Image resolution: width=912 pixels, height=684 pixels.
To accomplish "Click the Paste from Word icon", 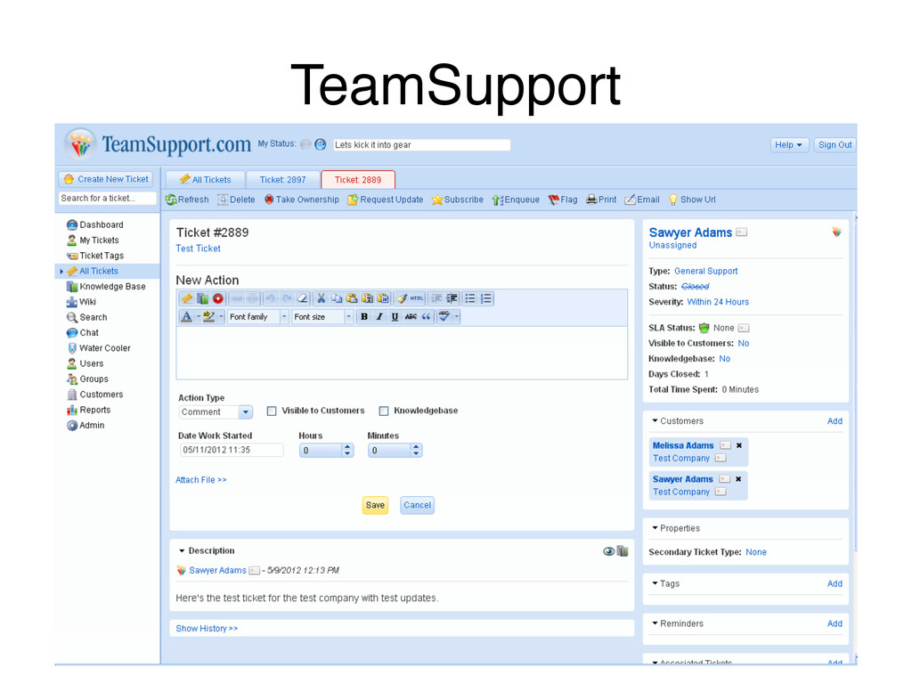I will click(383, 298).
